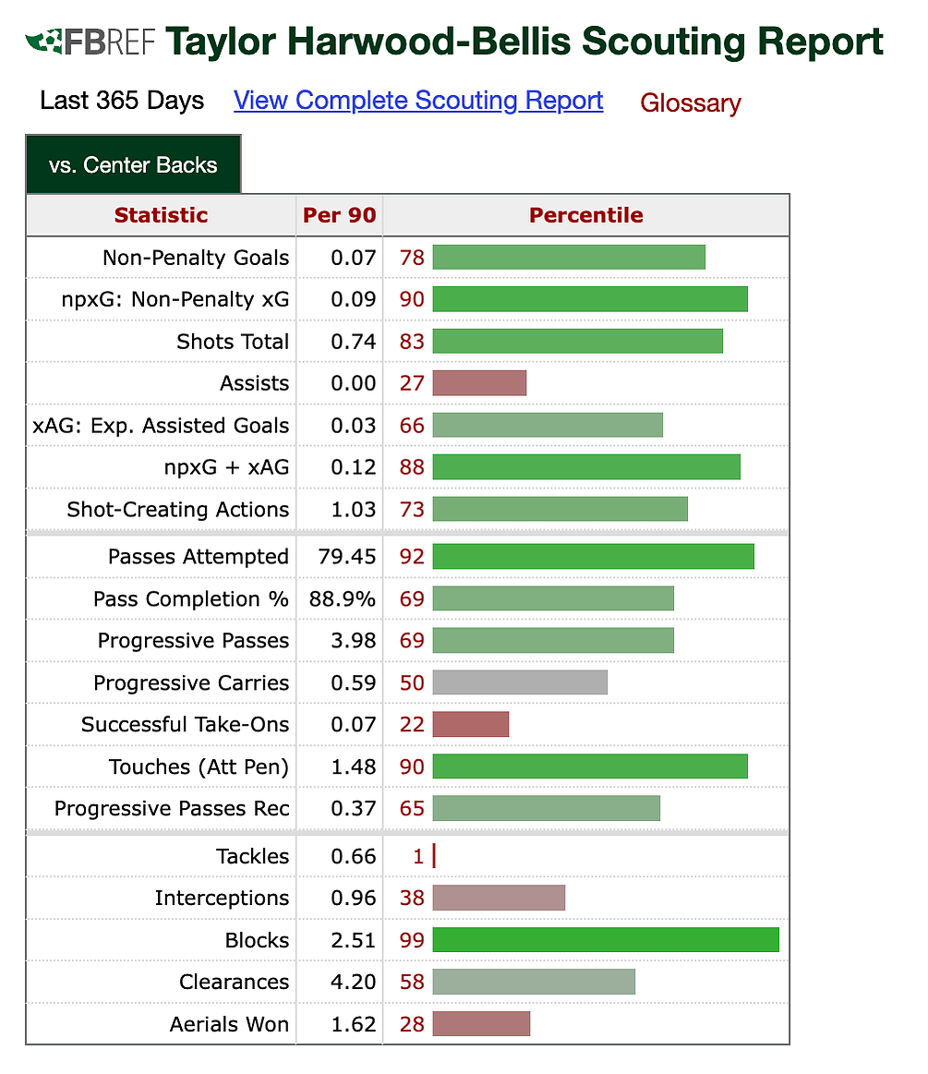Select the Passes Attempted statistic label
928x1074 pixels.
pyautogui.click(x=199, y=557)
